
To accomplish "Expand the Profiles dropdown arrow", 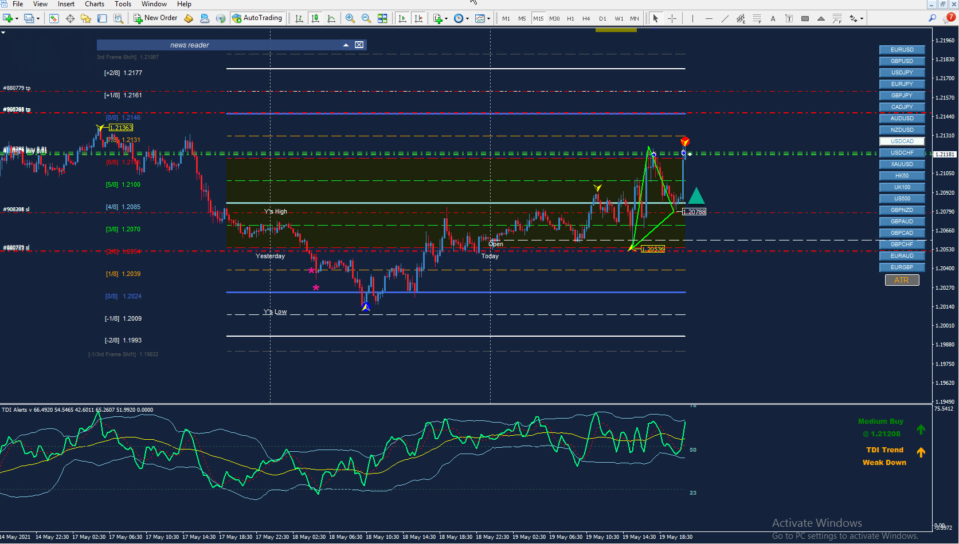I will [38, 18].
